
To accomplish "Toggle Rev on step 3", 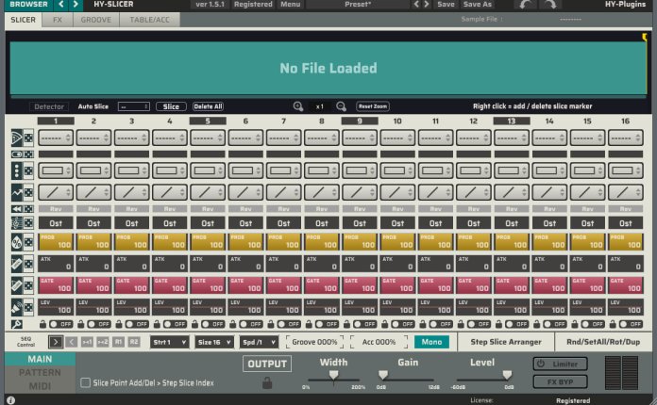I will click(x=131, y=209).
